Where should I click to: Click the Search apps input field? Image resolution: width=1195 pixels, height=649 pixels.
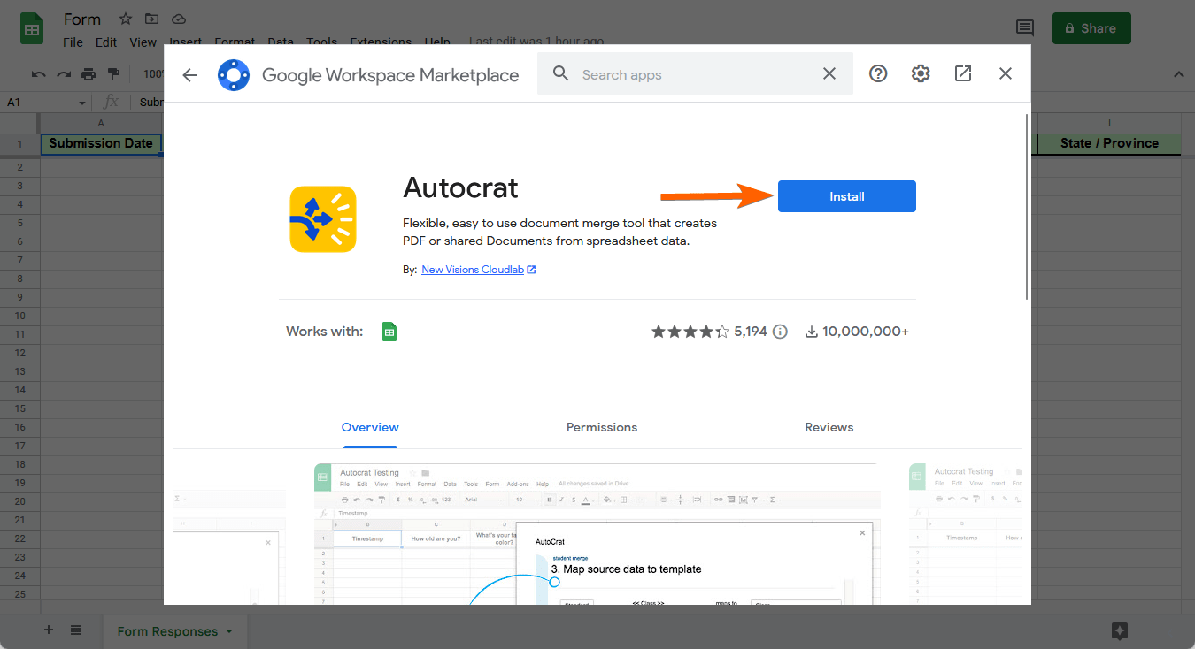coord(696,74)
